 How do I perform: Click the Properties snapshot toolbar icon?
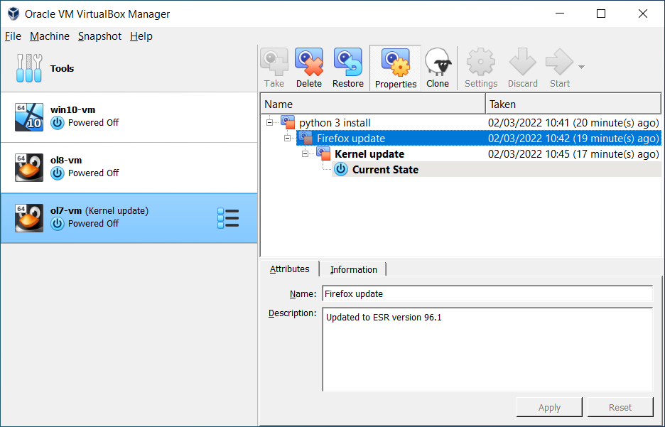(395, 62)
